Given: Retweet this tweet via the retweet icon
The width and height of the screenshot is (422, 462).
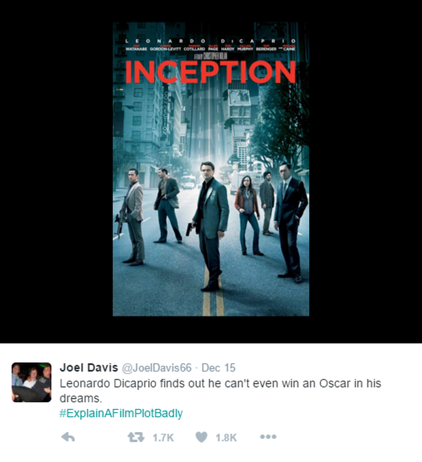Looking at the screenshot, I should click(x=135, y=437).
